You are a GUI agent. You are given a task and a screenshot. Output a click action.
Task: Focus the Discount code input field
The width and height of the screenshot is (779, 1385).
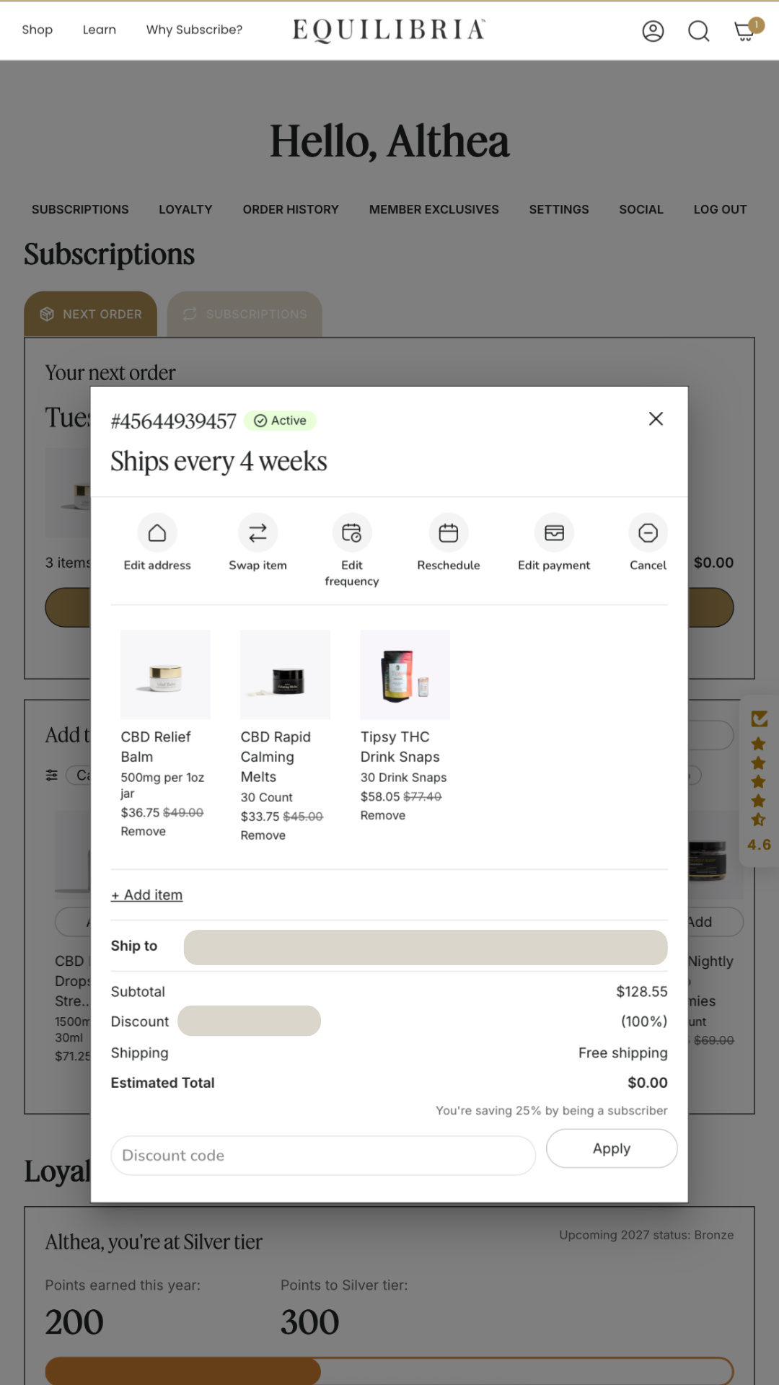[x=323, y=1156]
